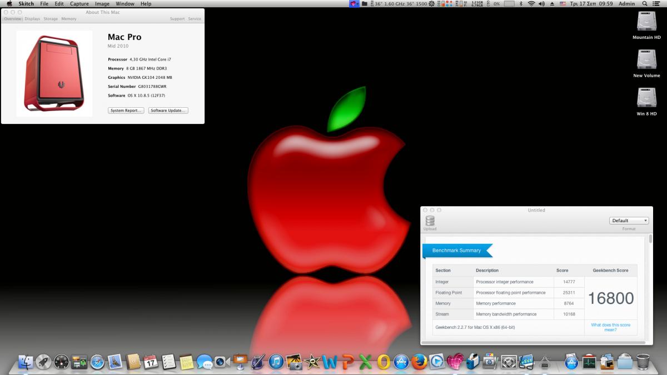Open the Bluetooth status menu

pos(521,4)
